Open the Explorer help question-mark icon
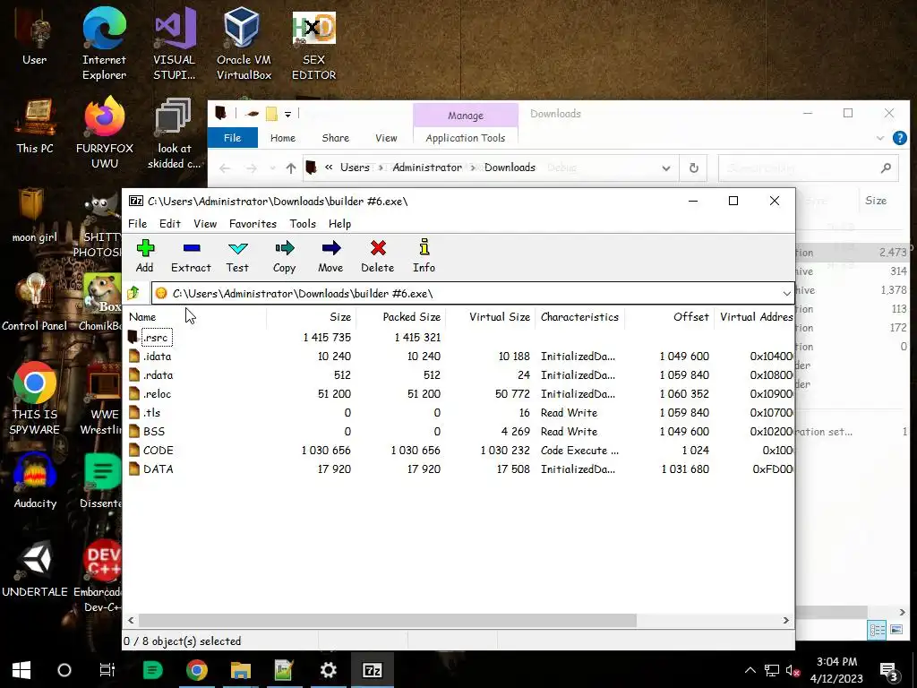917x688 pixels. click(x=899, y=138)
